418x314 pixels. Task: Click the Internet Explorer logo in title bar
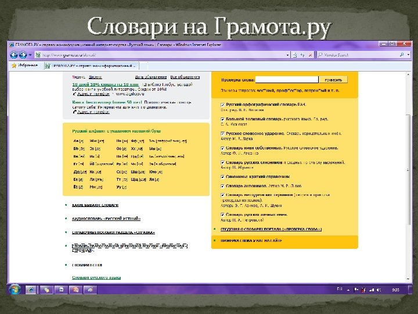(12, 45)
